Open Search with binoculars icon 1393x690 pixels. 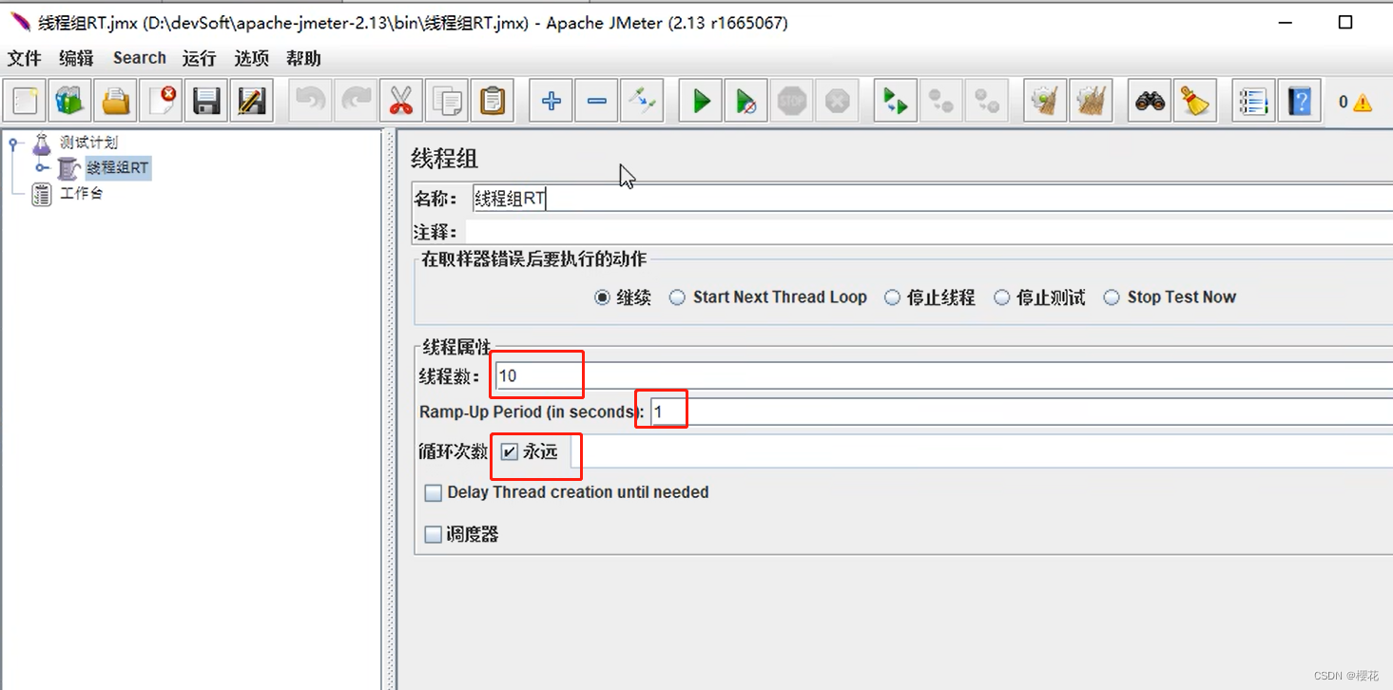(1150, 100)
